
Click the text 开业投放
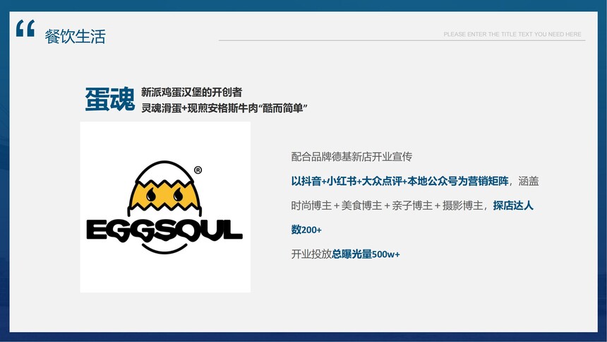click(311, 254)
